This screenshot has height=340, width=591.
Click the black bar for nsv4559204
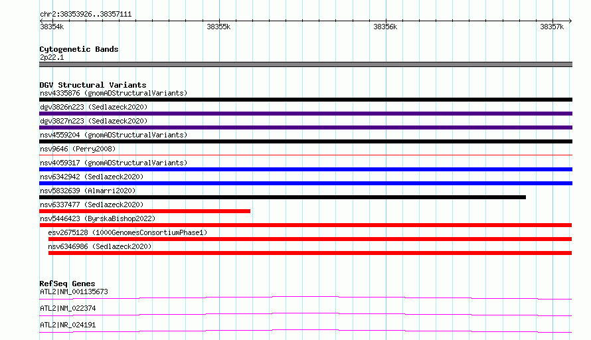click(x=305, y=141)
